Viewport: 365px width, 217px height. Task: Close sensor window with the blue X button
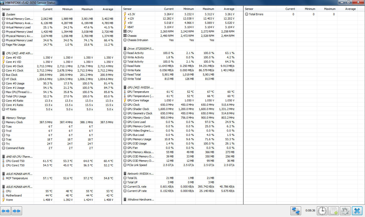click(x=357, y=211)
